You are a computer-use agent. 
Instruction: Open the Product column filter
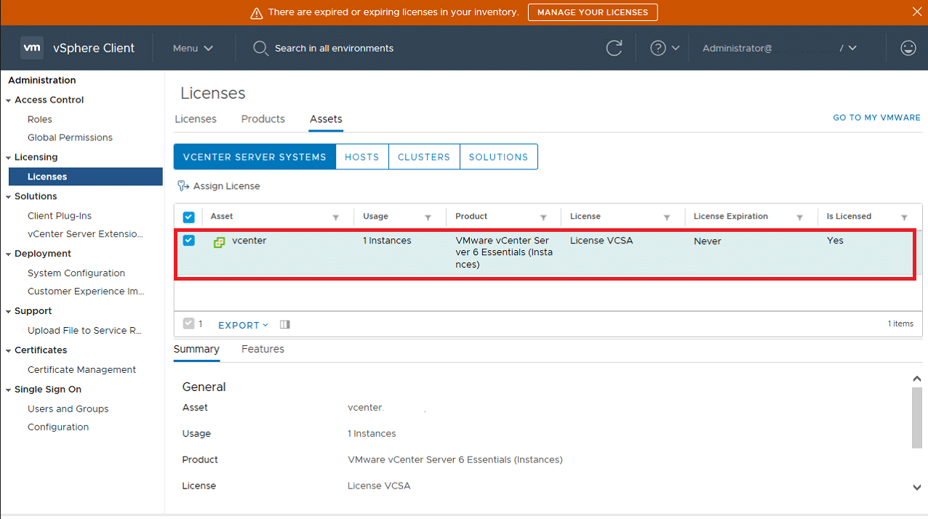pos(543,217)
